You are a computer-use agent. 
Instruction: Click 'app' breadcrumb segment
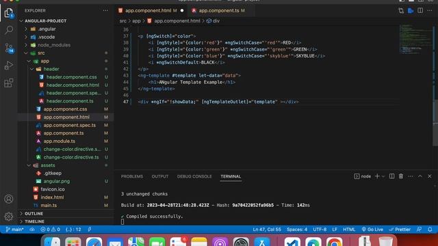pyautogui.click(x=136, y=21)
